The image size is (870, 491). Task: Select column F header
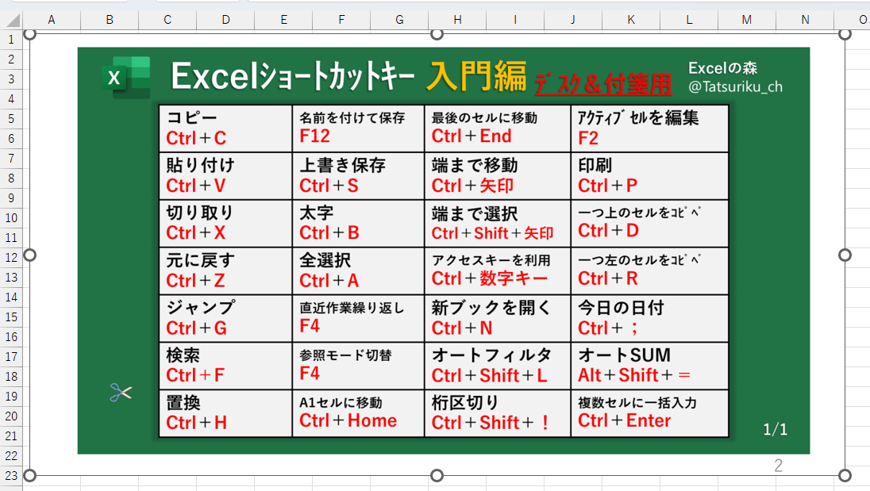coord(341,20)
